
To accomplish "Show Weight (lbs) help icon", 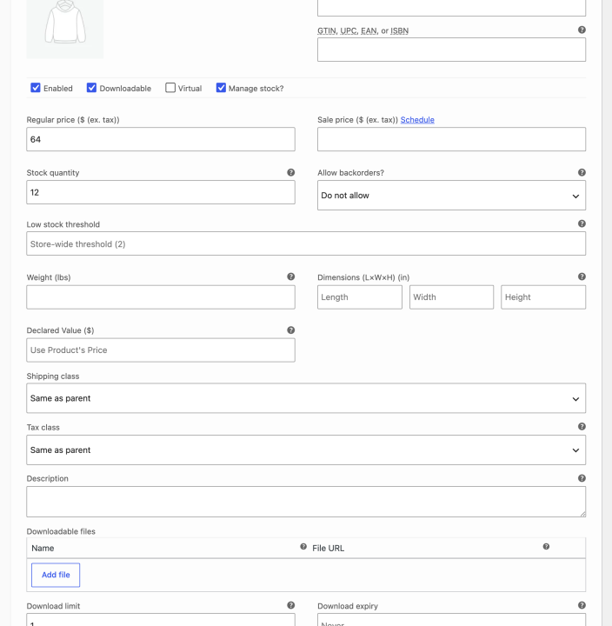I will point(290,276).
